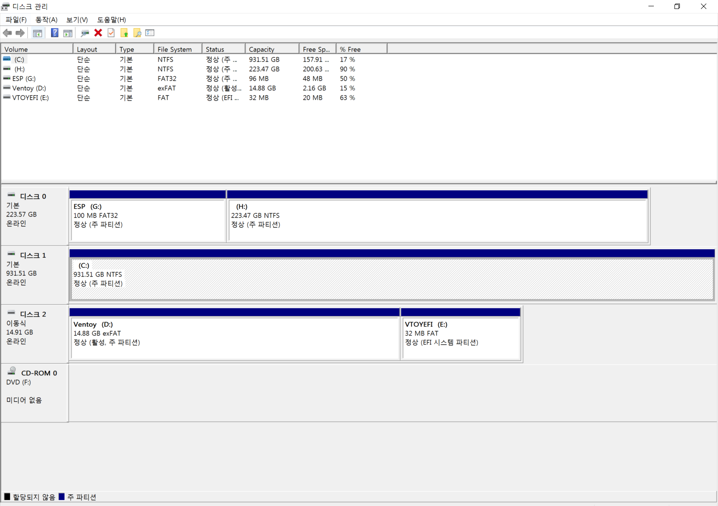This screenshot has width=718, height=506.
Task: Click the drive icon beside ESP (G:) row
Action: (7, 78)
